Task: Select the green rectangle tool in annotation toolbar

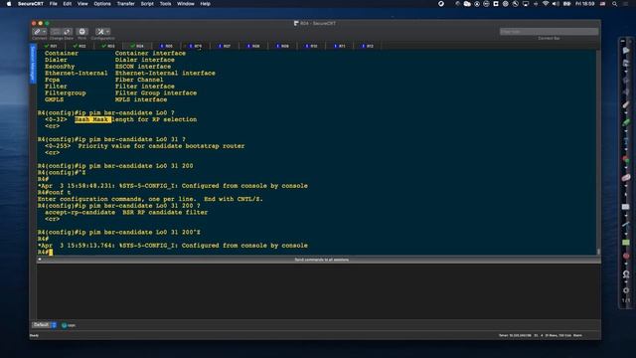Action: [x=626, y=243]
